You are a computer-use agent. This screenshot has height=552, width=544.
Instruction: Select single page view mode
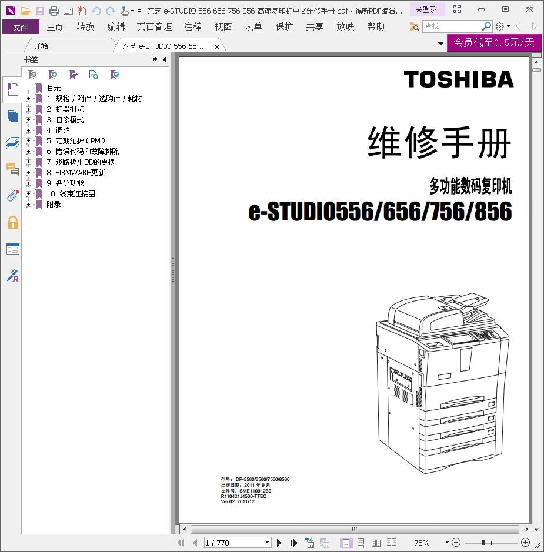coord(346,543)
